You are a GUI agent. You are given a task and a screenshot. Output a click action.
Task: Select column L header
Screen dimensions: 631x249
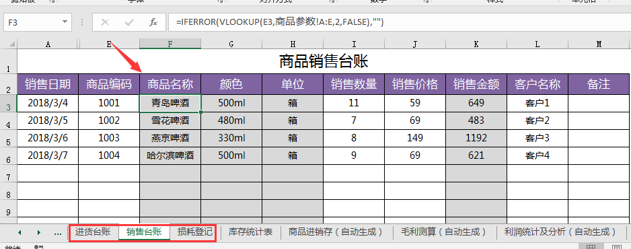pos(537,44)
